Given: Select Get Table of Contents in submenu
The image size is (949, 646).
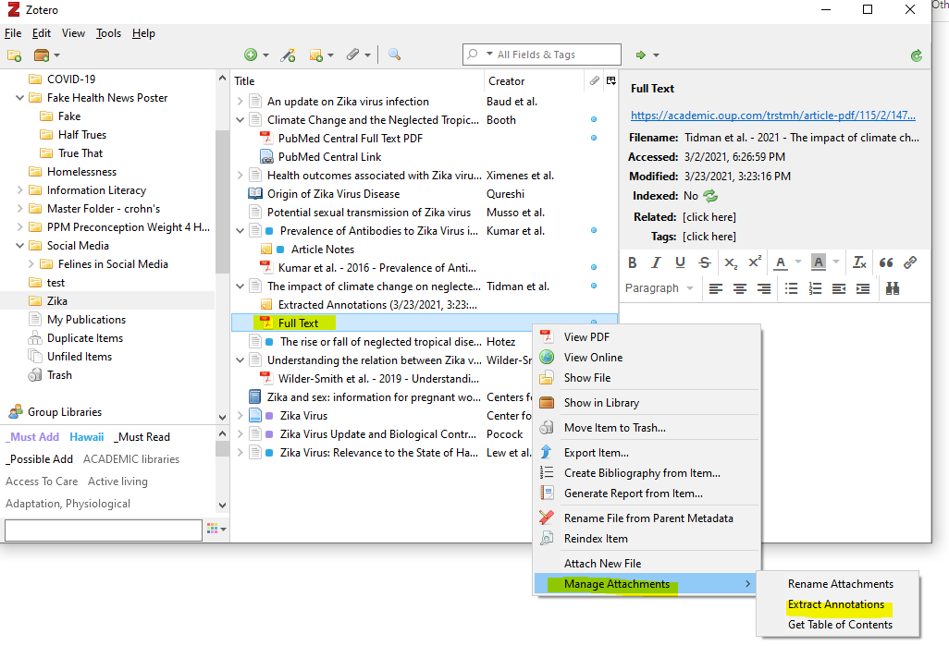Looking at the screenshot, I should coord(840,625).
